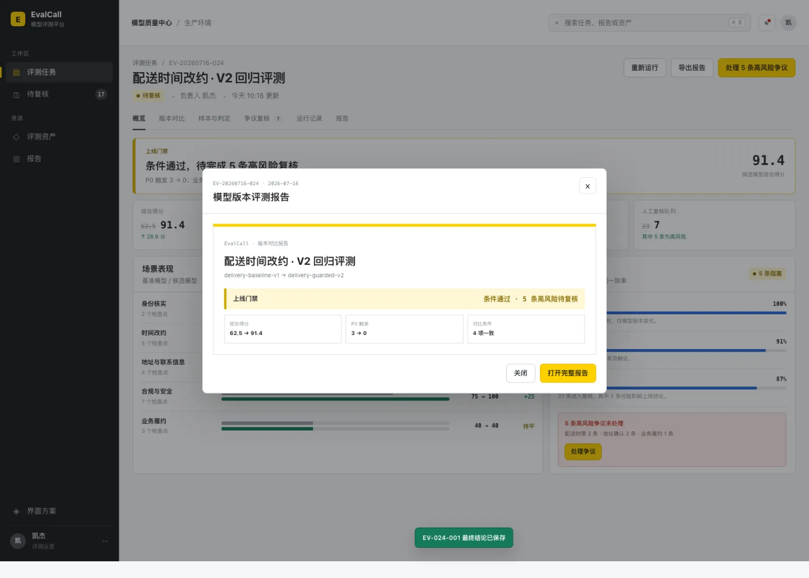809x578 pixels.
Task: Click the 上线门禁 banner in the dialog
Action: [404, 299]
